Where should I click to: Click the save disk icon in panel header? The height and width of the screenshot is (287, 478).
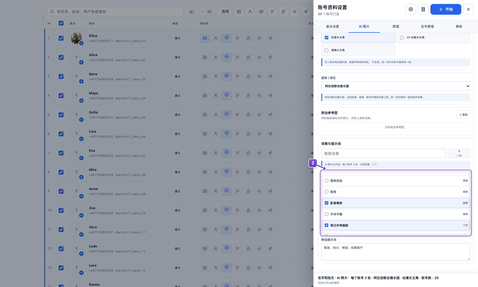423,9
